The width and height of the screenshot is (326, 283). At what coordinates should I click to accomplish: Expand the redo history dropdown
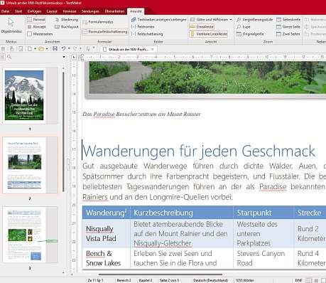[81, 49]
